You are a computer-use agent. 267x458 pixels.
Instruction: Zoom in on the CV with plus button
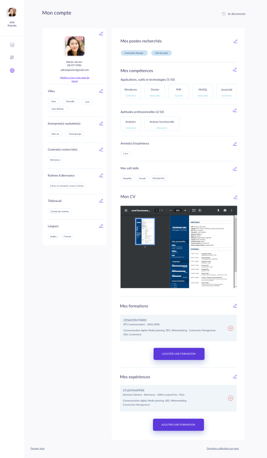(185, 210)
